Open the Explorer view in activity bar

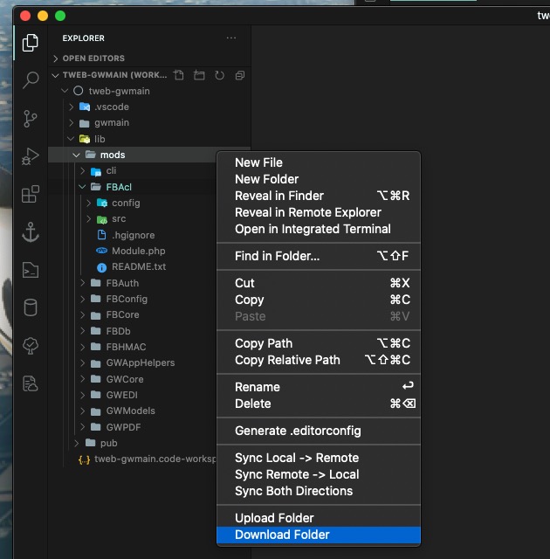31,43
